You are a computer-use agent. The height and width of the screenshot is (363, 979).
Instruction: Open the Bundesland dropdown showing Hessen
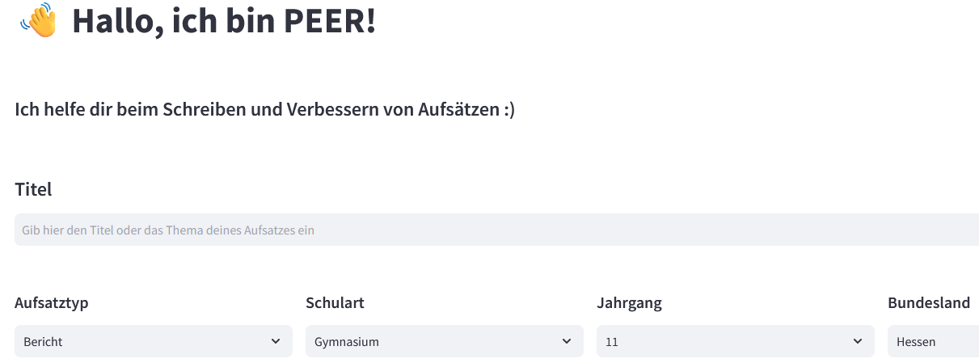pyautogui.click(x=933, y=341)
